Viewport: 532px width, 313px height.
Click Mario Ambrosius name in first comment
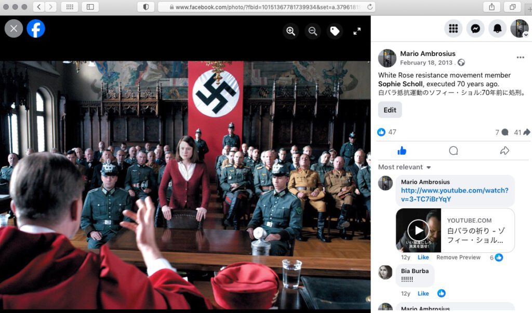[425, 182]
